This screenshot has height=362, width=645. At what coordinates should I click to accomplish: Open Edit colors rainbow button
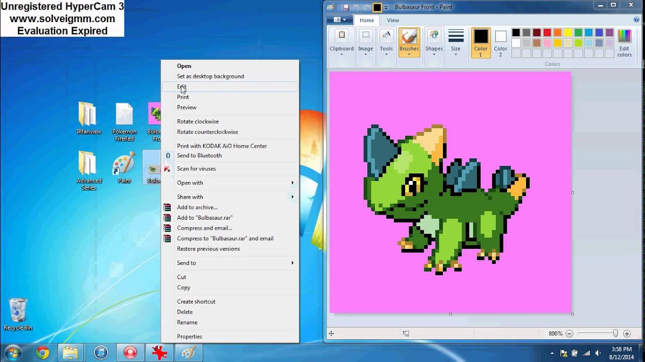coord(624,43)
